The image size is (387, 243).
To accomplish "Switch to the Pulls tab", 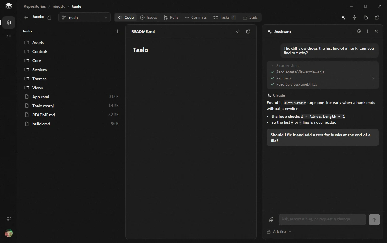I will tap(171, 17).
